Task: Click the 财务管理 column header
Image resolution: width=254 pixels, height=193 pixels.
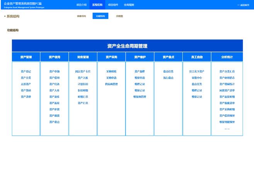Action: click(83, 57)
